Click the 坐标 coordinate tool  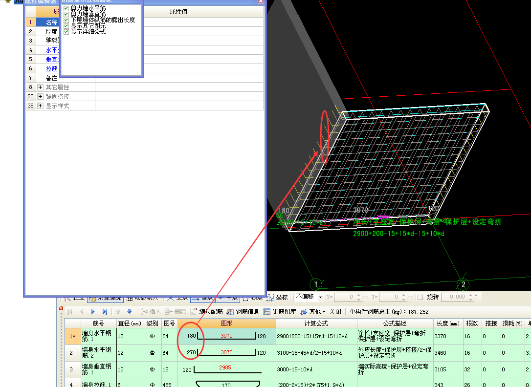[277, 298]
